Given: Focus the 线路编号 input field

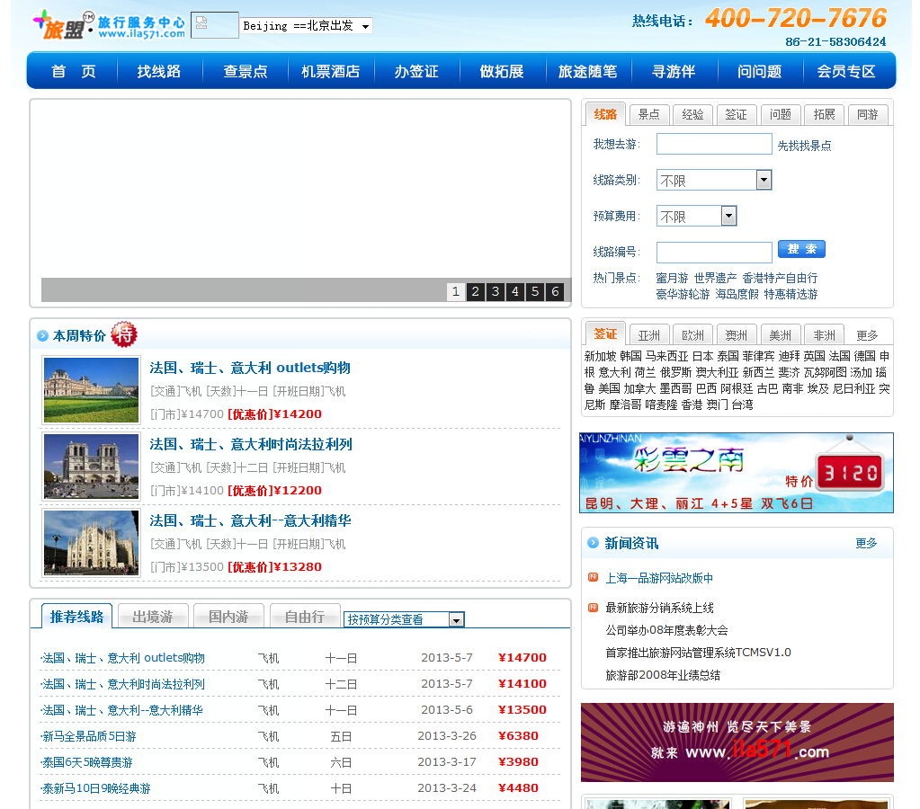Looking at the screenshot, I should click(x=714, y=253).
